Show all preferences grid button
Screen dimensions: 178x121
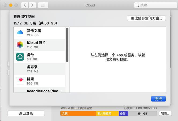click(43, 5)
